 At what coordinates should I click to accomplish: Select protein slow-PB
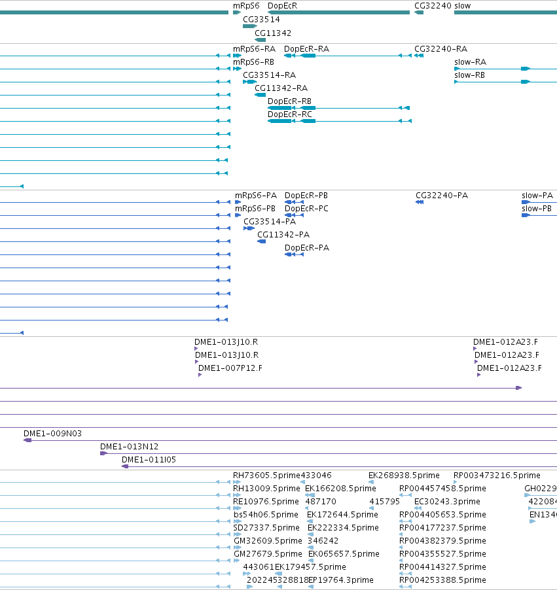(537, 209)
